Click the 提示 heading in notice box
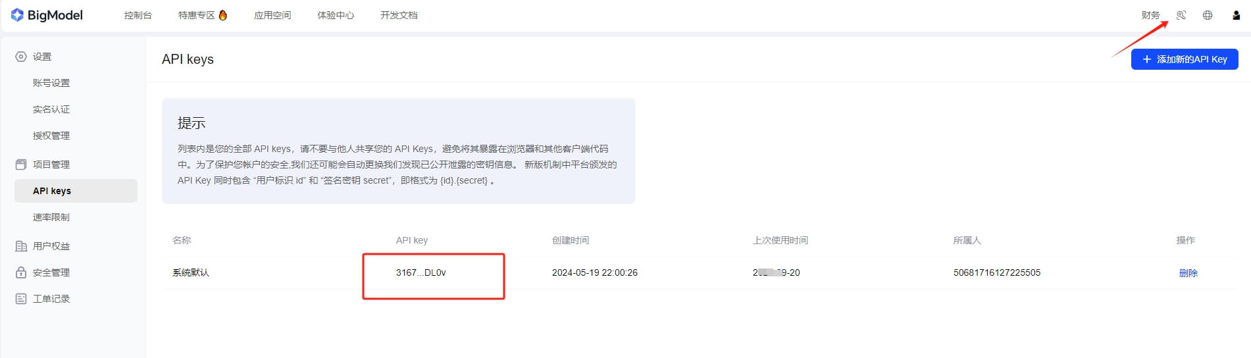1251x358 pixels. click(x=191, y=123)
